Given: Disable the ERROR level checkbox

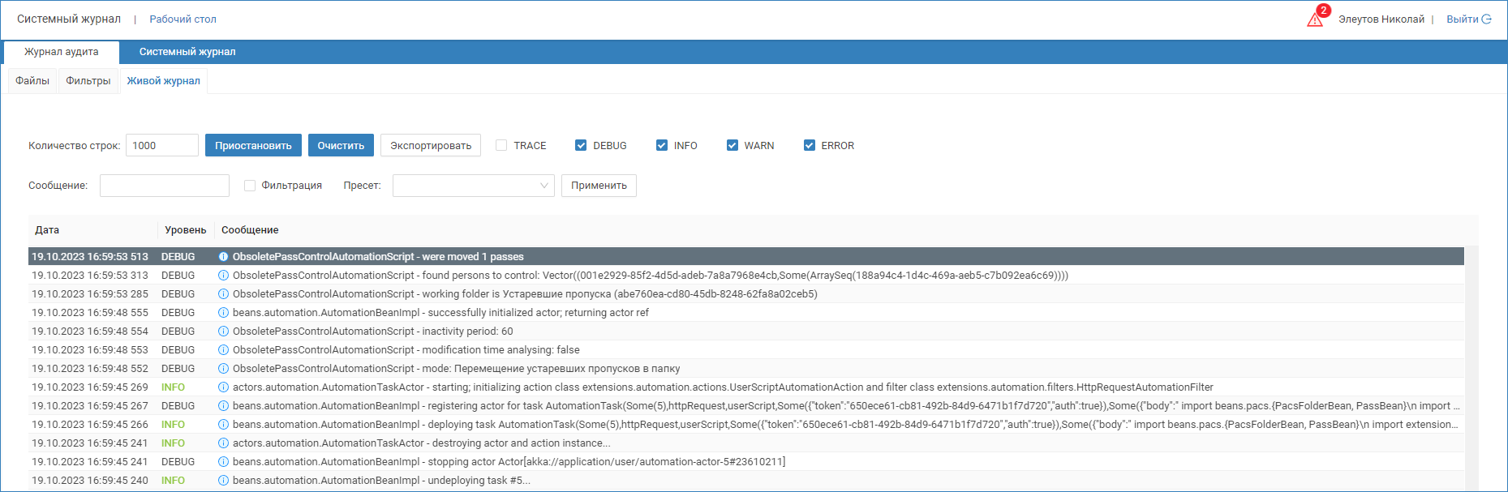Looking at the screenshot, I should (809, 145).
